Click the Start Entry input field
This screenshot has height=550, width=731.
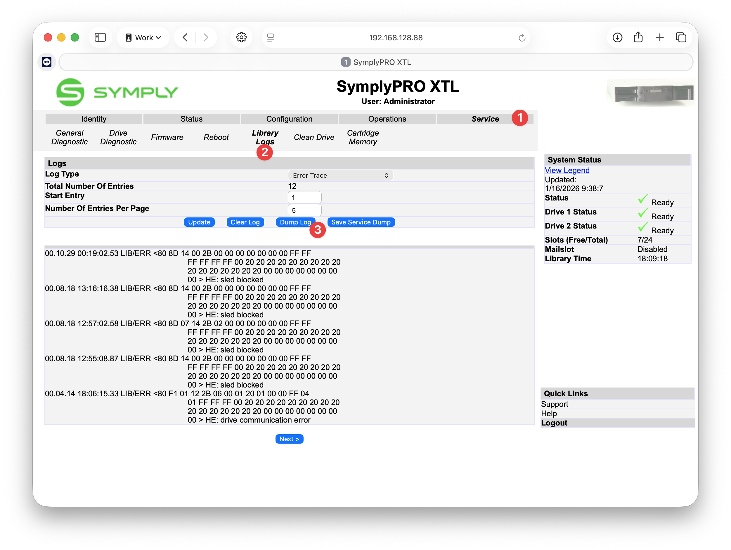click(x=304, y=197)
